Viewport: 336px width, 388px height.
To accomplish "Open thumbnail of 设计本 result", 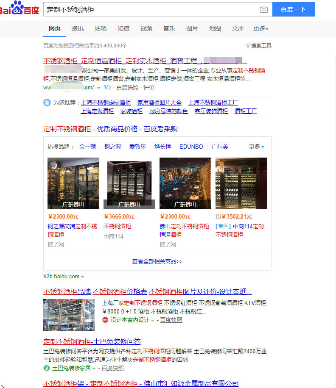I will coord(69,315).
